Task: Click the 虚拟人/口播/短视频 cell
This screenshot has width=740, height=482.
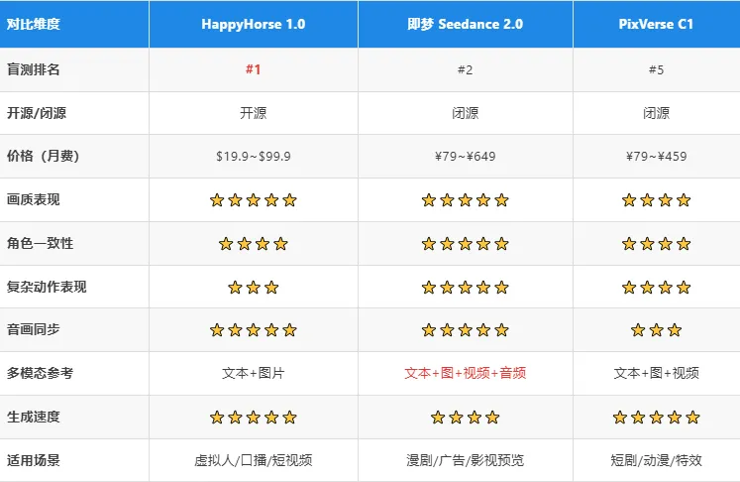Action: 253,461
